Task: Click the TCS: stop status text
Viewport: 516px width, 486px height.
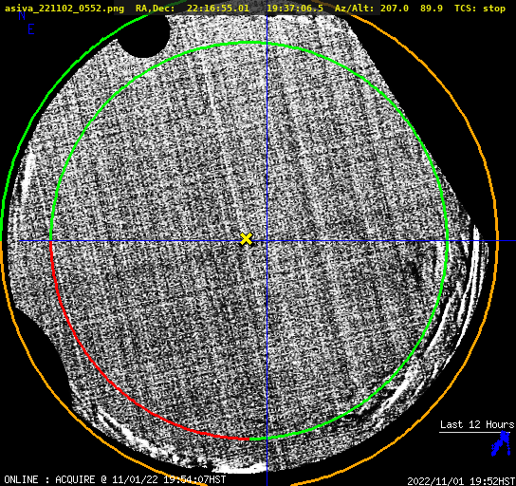Action: pyautogui.click(x=479, y=8)
